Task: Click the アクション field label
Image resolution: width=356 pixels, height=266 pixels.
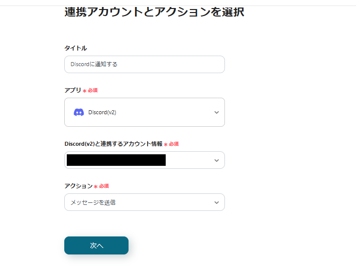Action: tap(78, 186)
